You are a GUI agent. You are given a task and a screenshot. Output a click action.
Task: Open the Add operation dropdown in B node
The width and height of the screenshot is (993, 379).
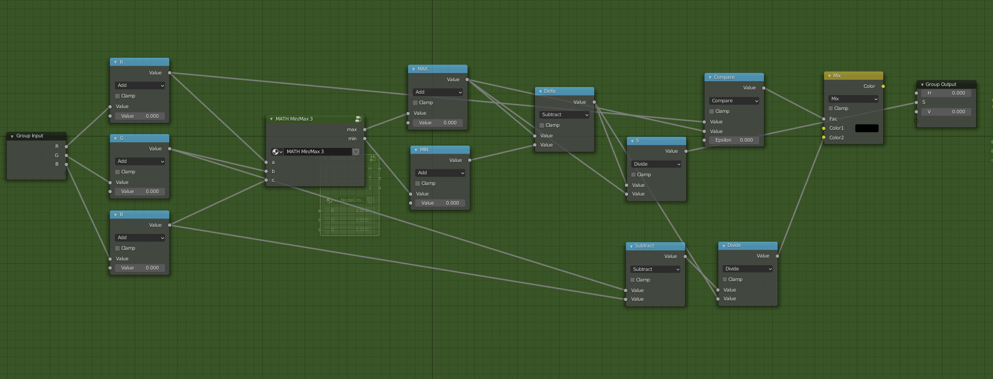click(x=140, y=238)
